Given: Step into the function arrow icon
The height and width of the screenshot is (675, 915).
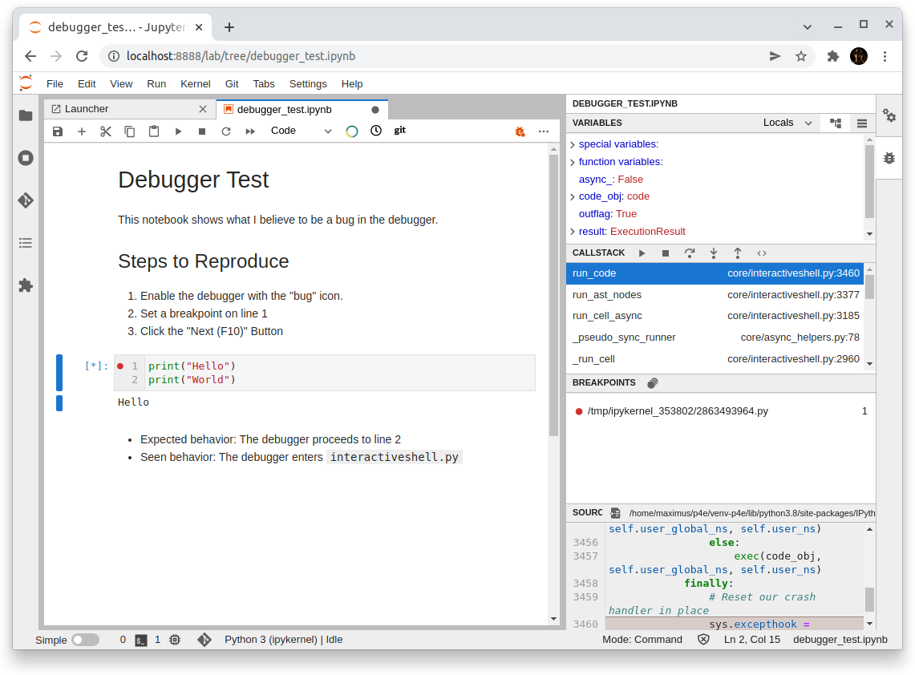Looking at the screenshot, I should coord(714,253).
